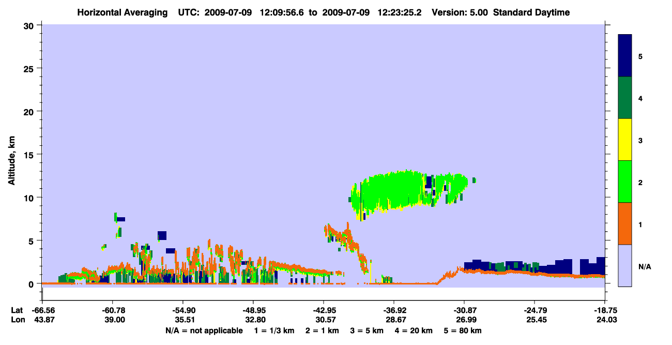672x345 pixels.
Task: Click the 'N/A = not applicable' legend note
Action: coord(204,331)
